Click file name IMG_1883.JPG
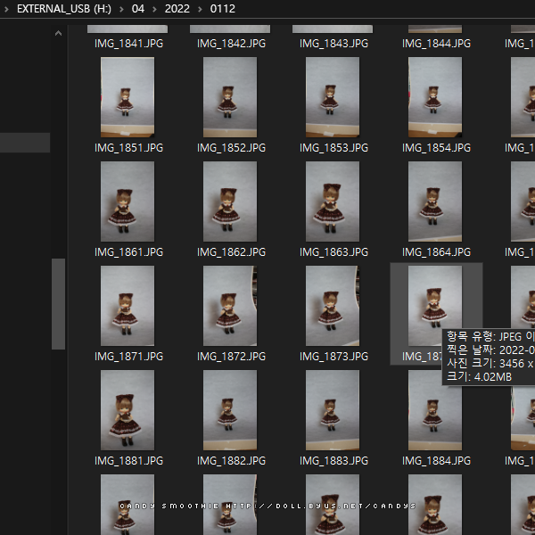 (333, 461)
